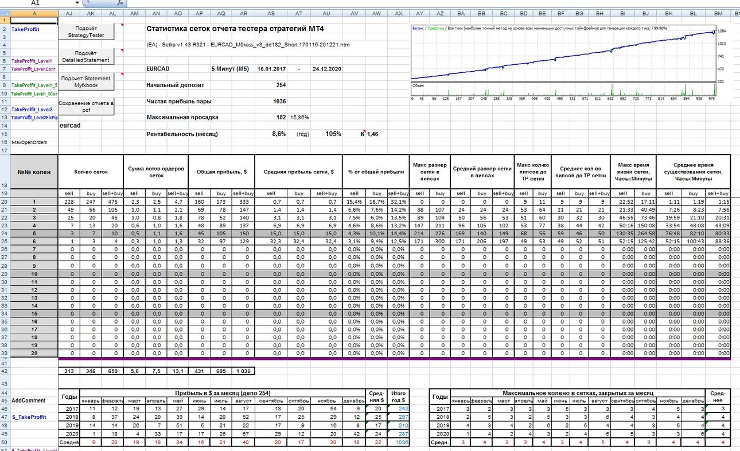Click the cell with value 475

coord(112,201)
